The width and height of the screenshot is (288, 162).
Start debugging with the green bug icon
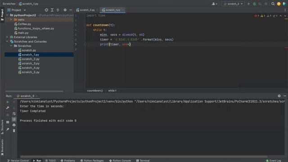coord(254,4)
